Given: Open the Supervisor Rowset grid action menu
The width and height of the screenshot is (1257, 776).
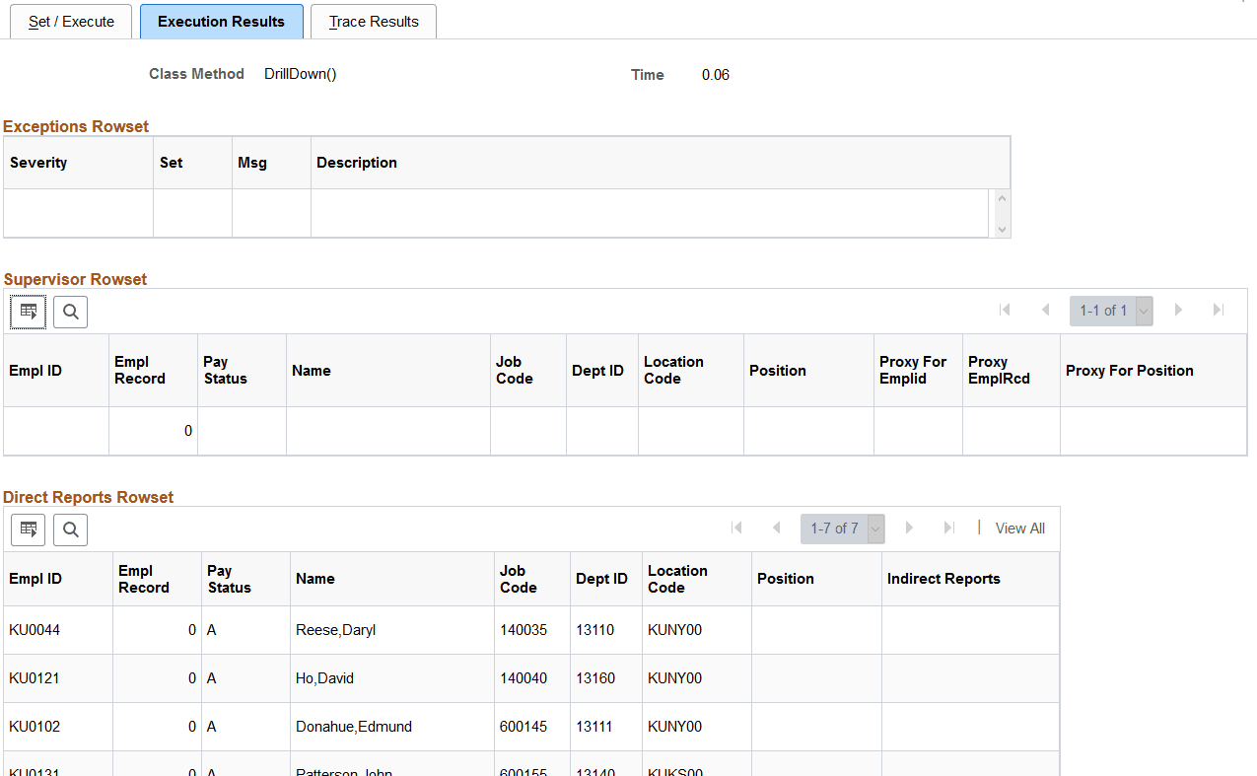Looking at the screenshot, I should [27, 311].
